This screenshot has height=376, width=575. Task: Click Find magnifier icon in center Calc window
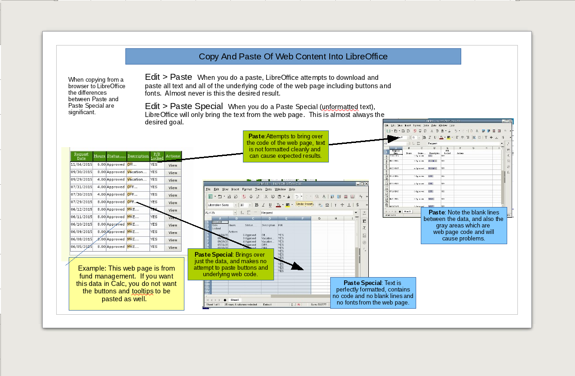(x=317, y=196)
